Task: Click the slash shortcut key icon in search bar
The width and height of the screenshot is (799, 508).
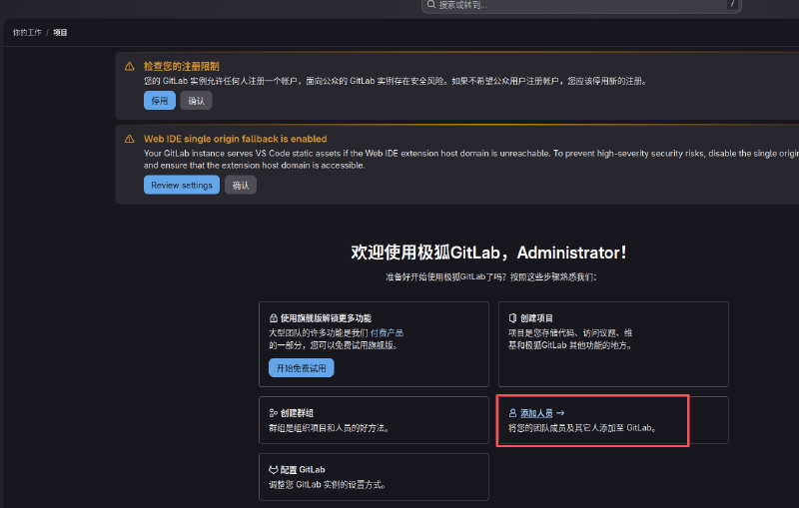Action: (732, 4)
